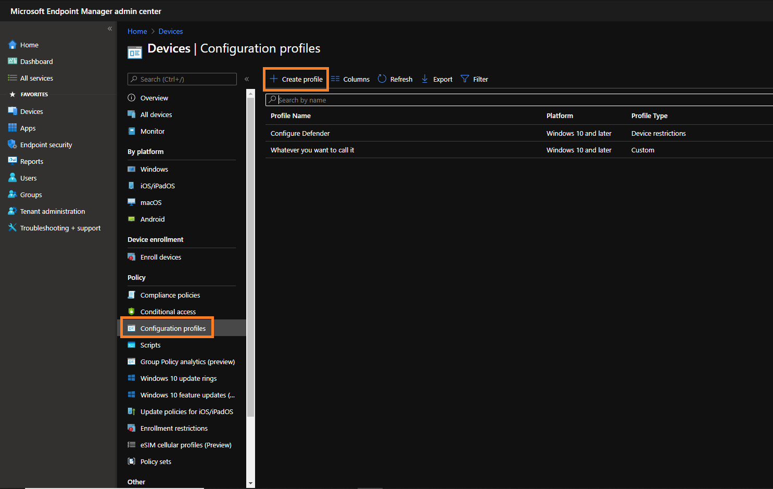Click blade menu scrollbar up arrow
The width and height of the screenshot is (773, 489).
coord(251,94)
